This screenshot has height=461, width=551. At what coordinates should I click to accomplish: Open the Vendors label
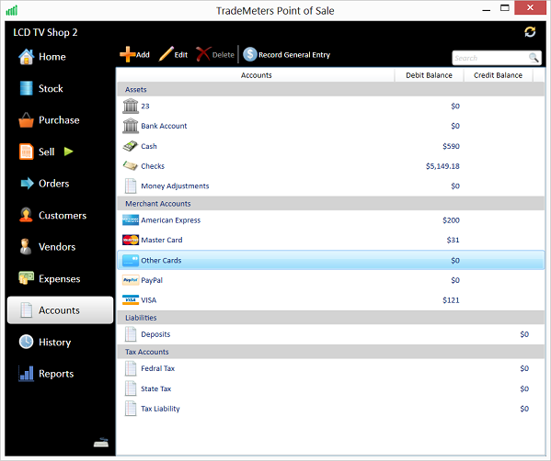pos(57,247)
